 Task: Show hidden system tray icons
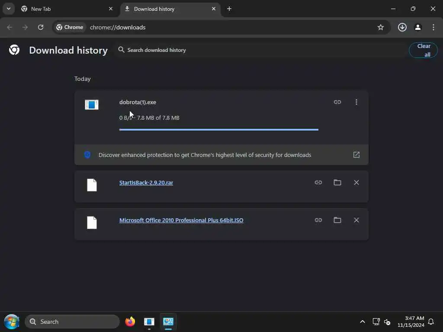[x=363, y=322]
